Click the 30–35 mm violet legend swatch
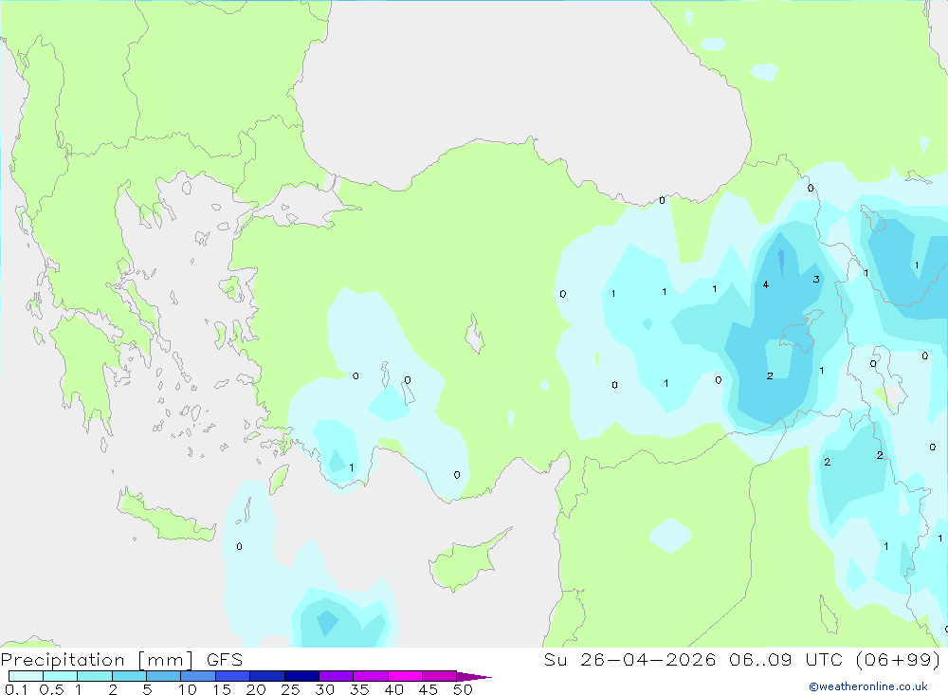The image size is (948, 695). click(x=337, y=676)
